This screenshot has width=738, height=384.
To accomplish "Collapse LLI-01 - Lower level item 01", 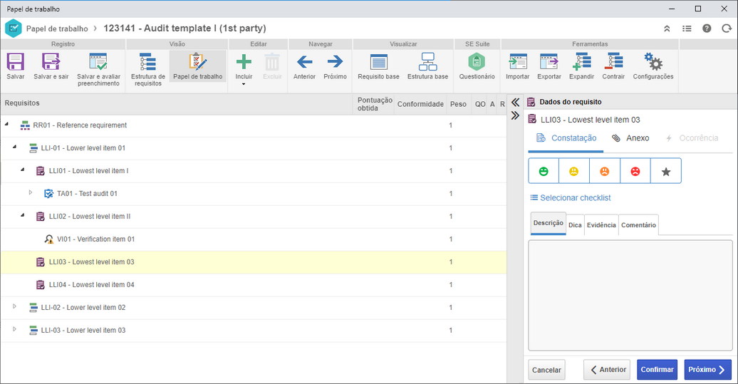I will point(14,147).
